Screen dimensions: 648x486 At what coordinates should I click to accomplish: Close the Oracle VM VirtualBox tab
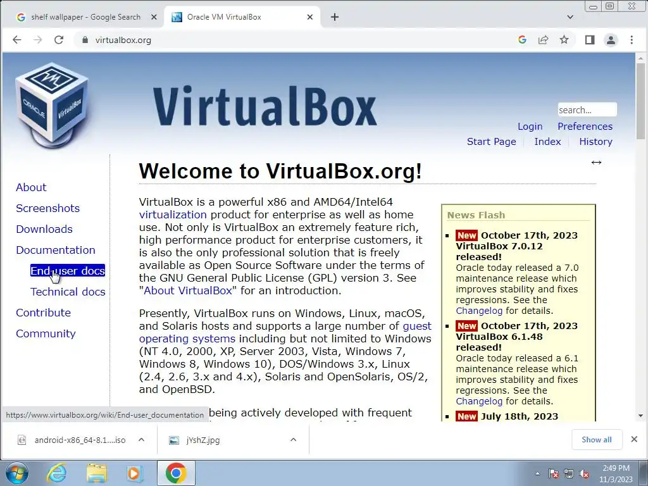310,17
